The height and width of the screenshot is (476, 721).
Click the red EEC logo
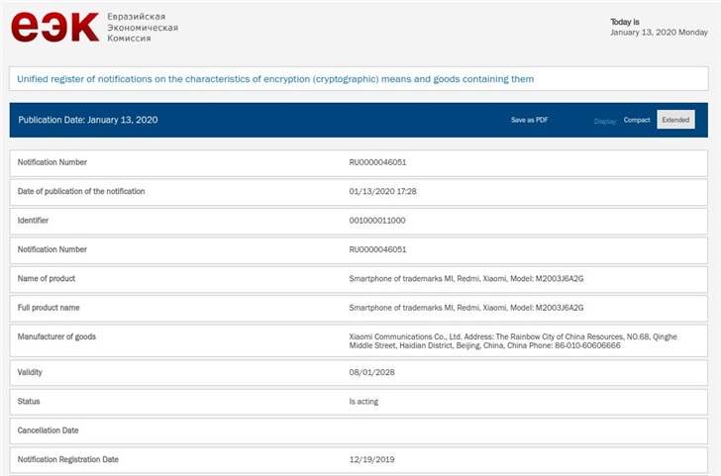[54, 27]
